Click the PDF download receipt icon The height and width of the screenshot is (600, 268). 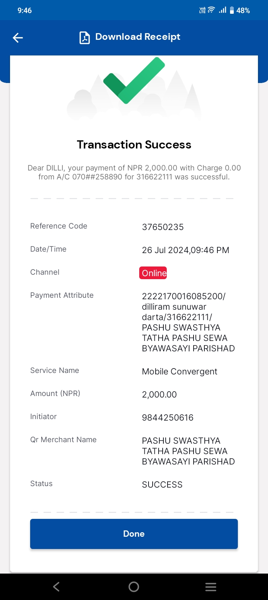(x=84, y=38)
